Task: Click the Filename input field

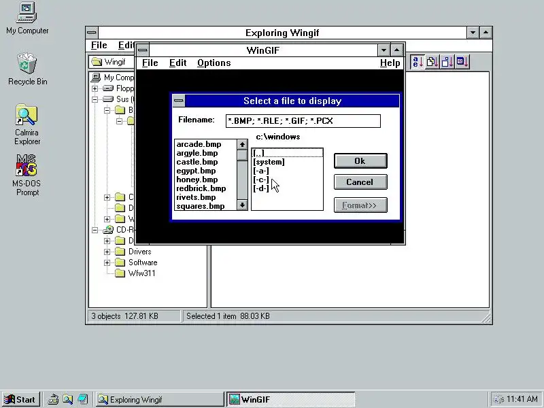Action: (303, 121)
